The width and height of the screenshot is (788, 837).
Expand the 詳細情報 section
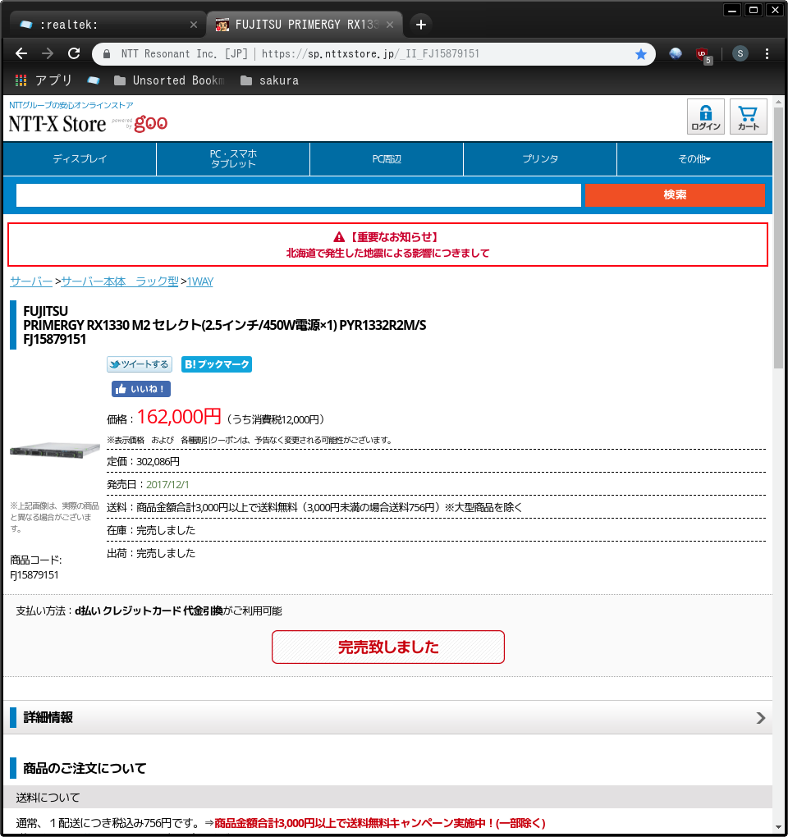387,717
